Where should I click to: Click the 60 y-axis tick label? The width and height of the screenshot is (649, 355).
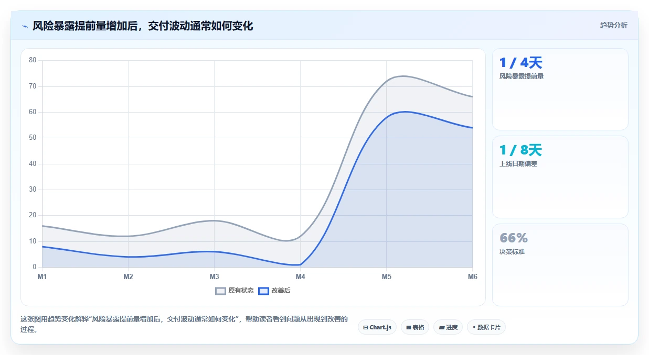click(33, 112)
